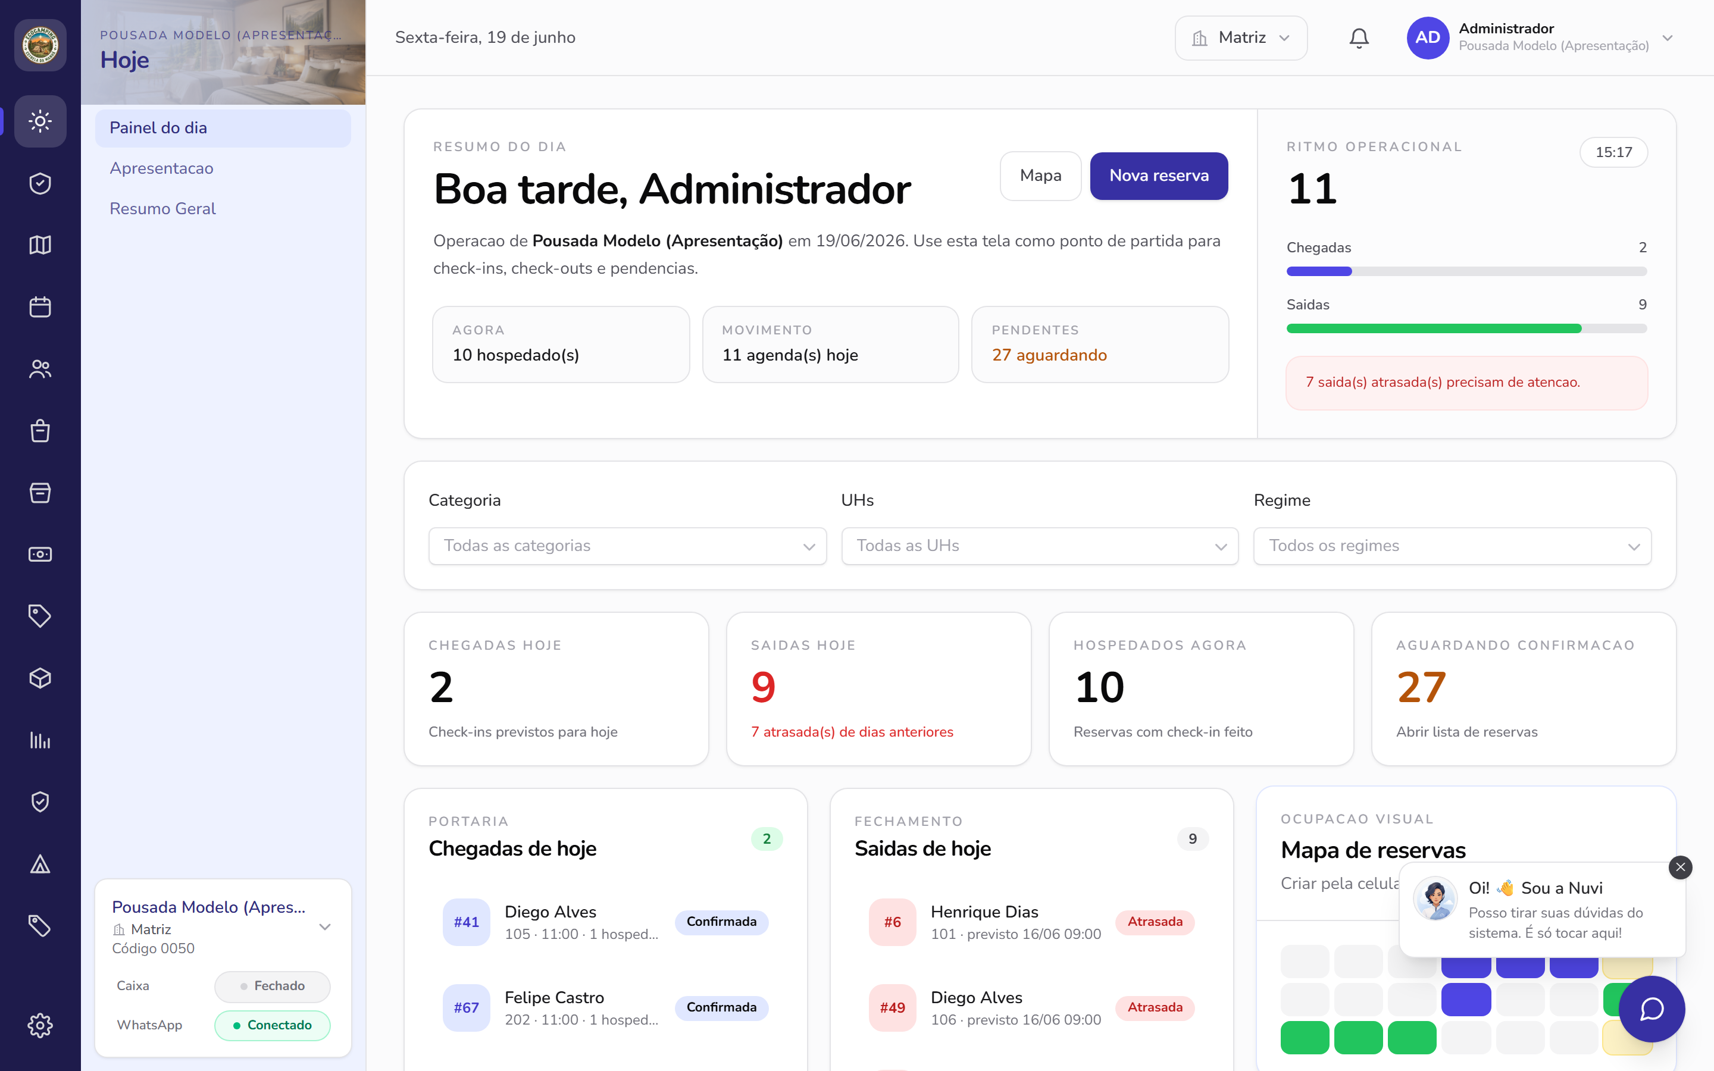
Task: Click the shopping bag icon in sidebar
Action: tap(40, 431)
